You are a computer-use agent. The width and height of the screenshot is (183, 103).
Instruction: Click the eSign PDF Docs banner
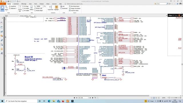pyautogui.click(x=175, y=15)
